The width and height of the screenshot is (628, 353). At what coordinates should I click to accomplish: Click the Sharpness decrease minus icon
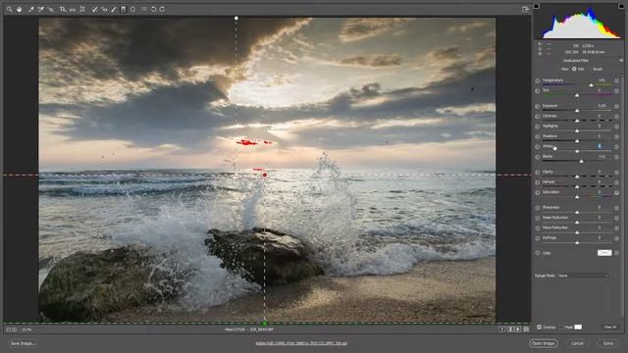coord(538,208)
